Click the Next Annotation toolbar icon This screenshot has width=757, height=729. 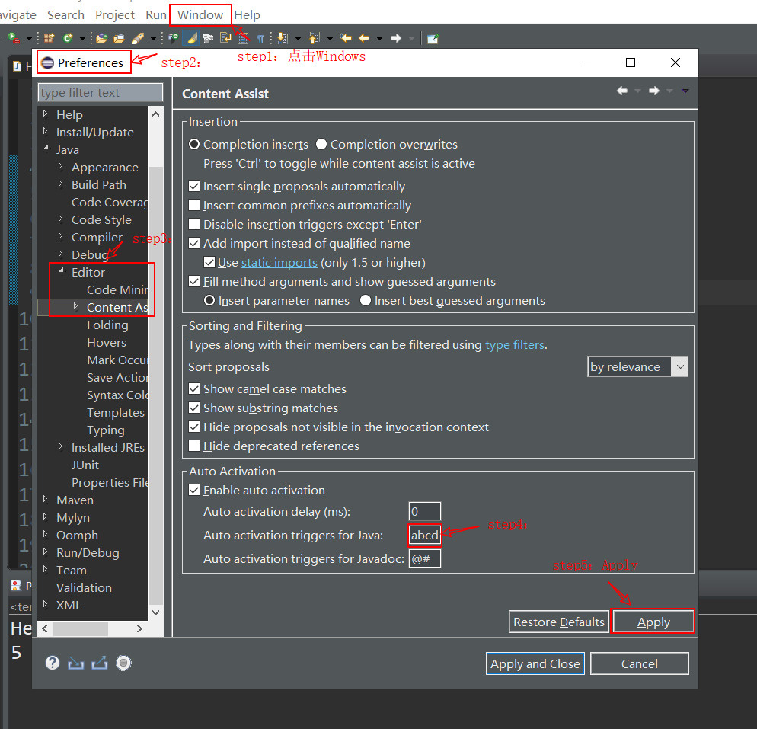click(283, 37)
